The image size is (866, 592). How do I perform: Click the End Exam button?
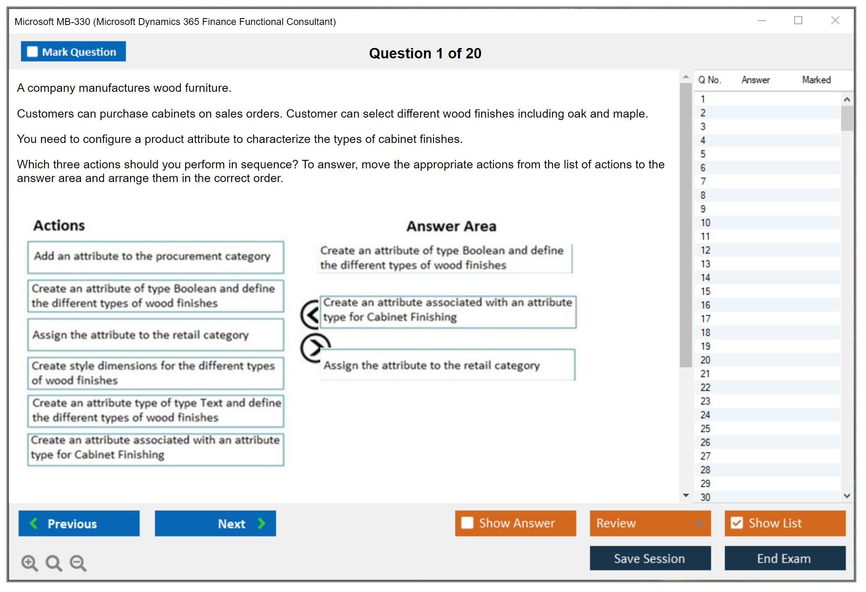(x=784, y=558)
